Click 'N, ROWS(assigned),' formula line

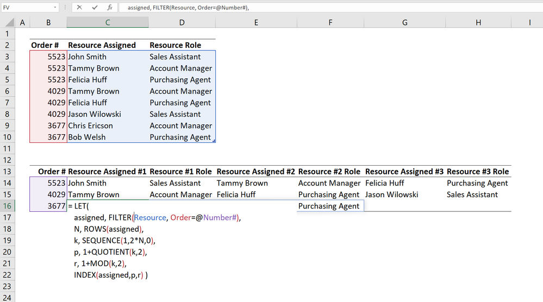pos(109,229)
